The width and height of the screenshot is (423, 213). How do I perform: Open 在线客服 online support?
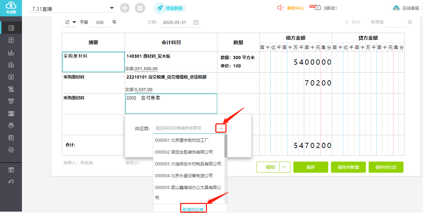pyautogui.click(x=406, y=8)
